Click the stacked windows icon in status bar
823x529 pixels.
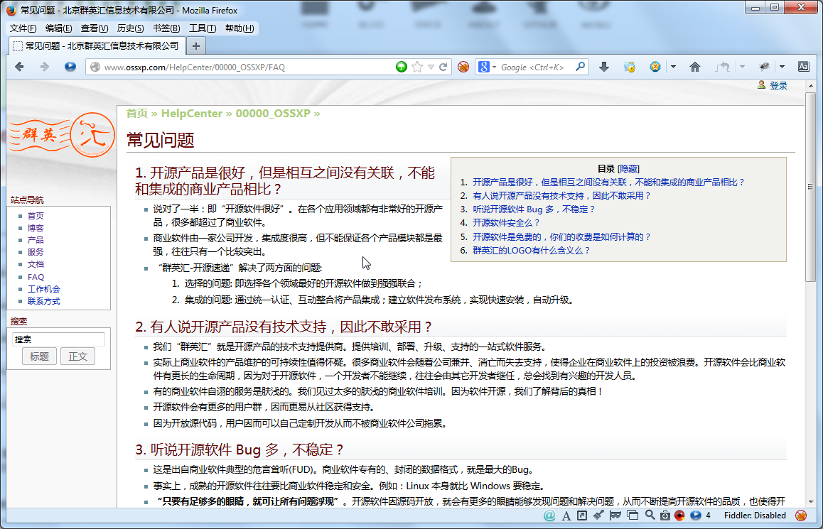[x=633, y=516]
